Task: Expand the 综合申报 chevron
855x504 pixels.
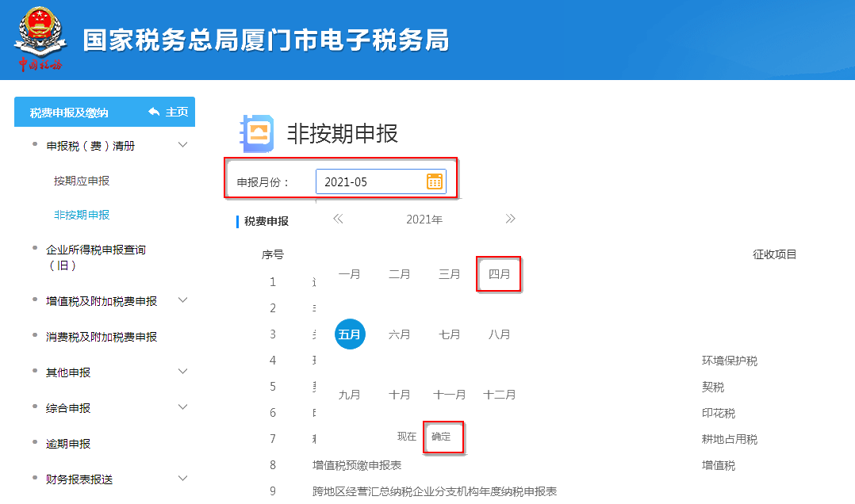Action: click(183, 407)
